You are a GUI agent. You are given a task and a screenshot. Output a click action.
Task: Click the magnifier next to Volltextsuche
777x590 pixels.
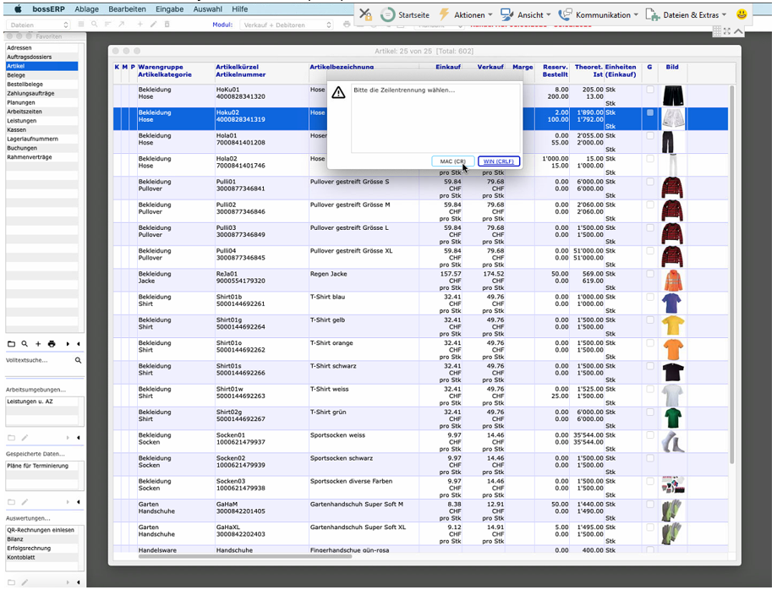(79, 360)
